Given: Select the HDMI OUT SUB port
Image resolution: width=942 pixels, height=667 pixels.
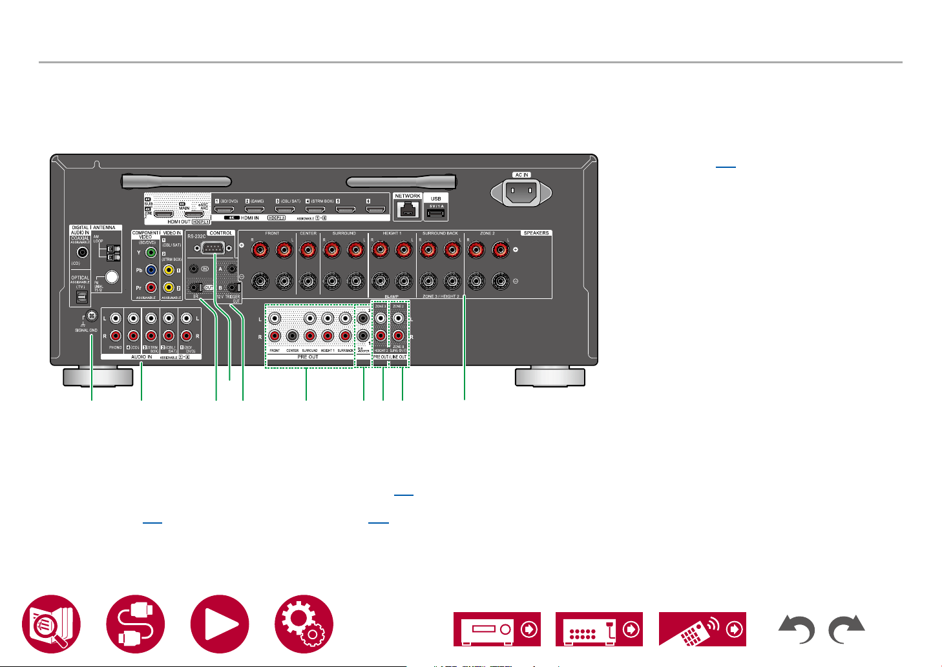Looking at the screenshot, I should [x=163, y=213].
